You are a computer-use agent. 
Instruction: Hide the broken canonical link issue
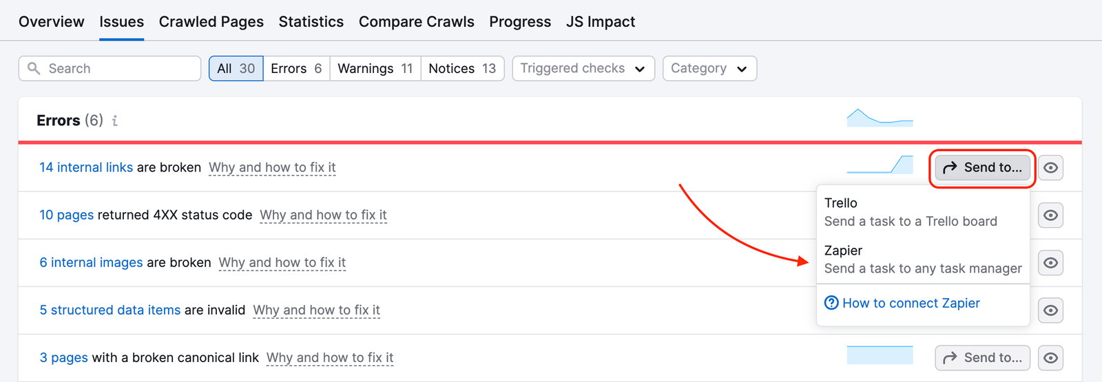pyautogui.click(x=1050, y=357)
